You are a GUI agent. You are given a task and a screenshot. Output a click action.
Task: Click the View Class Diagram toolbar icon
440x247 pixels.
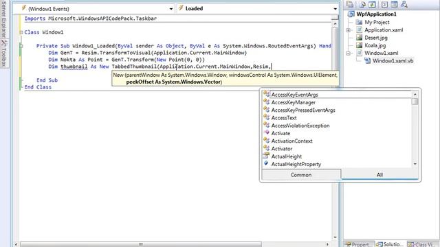pos(404,4)
